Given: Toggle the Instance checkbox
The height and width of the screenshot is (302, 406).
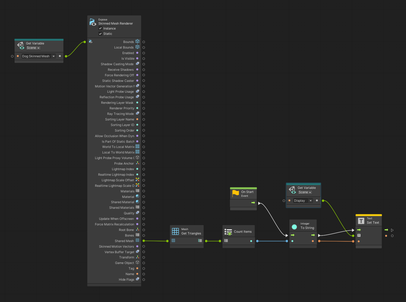Looking at the screenshot, I should coord(100,28).
